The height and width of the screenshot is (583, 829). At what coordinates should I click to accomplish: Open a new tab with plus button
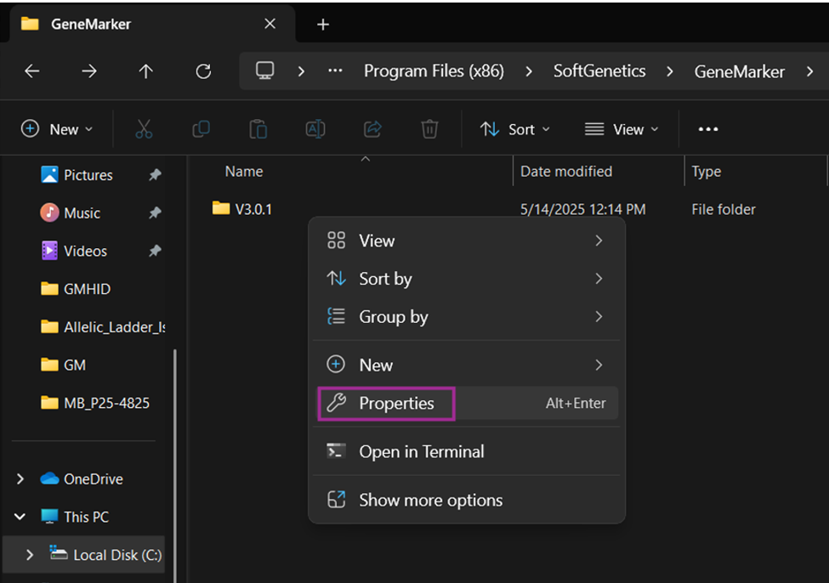point(323,25)
